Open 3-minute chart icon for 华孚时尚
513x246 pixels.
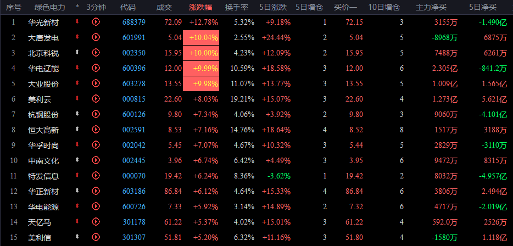[96, 144]
